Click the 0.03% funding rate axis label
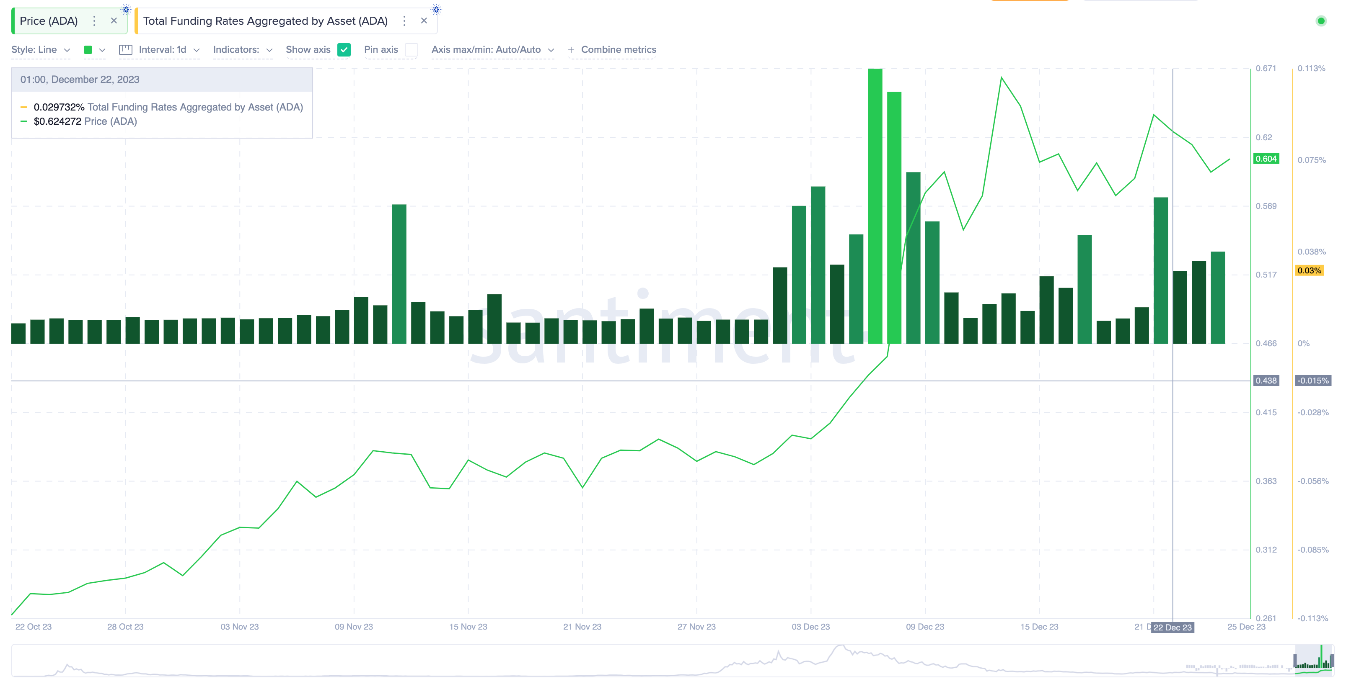 [1310, 270]
